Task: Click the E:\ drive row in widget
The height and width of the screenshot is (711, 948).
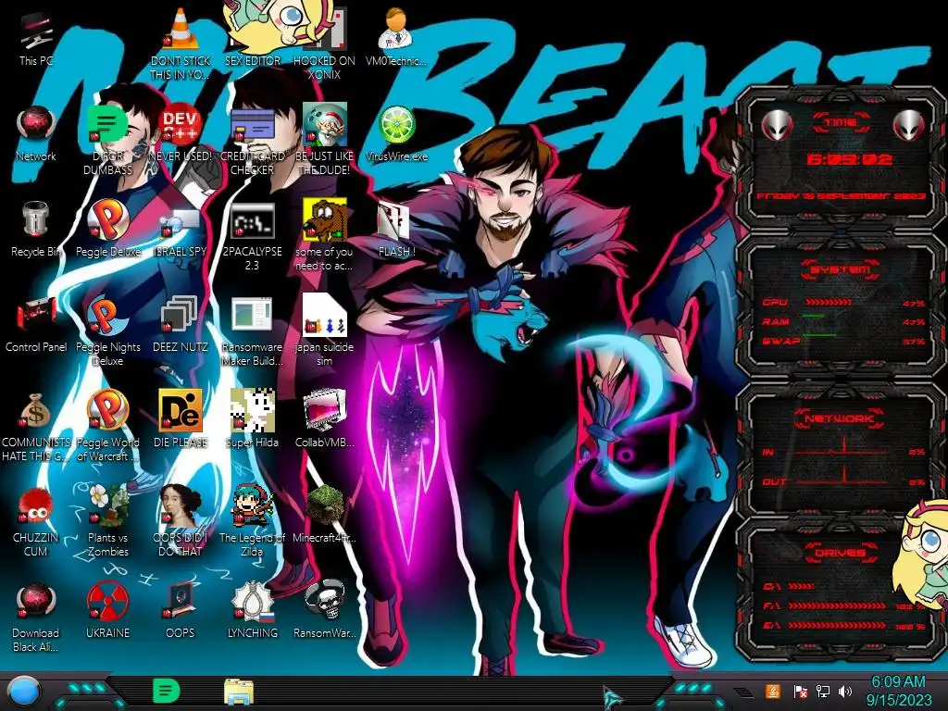Action: pos(843,626)
